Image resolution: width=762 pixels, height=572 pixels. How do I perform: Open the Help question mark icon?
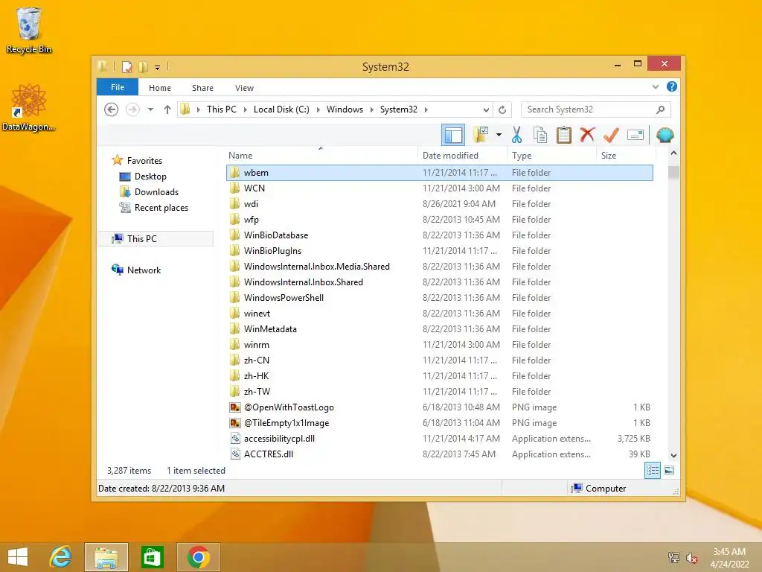672,86
